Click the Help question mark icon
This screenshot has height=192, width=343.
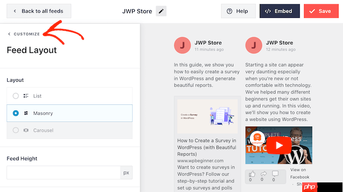tap(229, 11)
